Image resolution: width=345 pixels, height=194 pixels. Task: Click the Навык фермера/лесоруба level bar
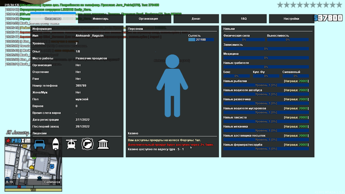tap(266, 149)
